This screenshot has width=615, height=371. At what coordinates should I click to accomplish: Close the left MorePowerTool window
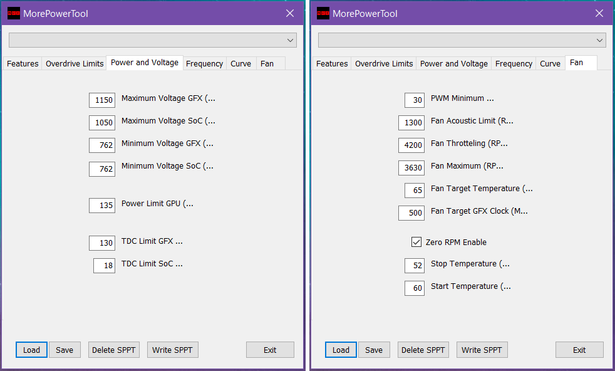click(290, 13)
